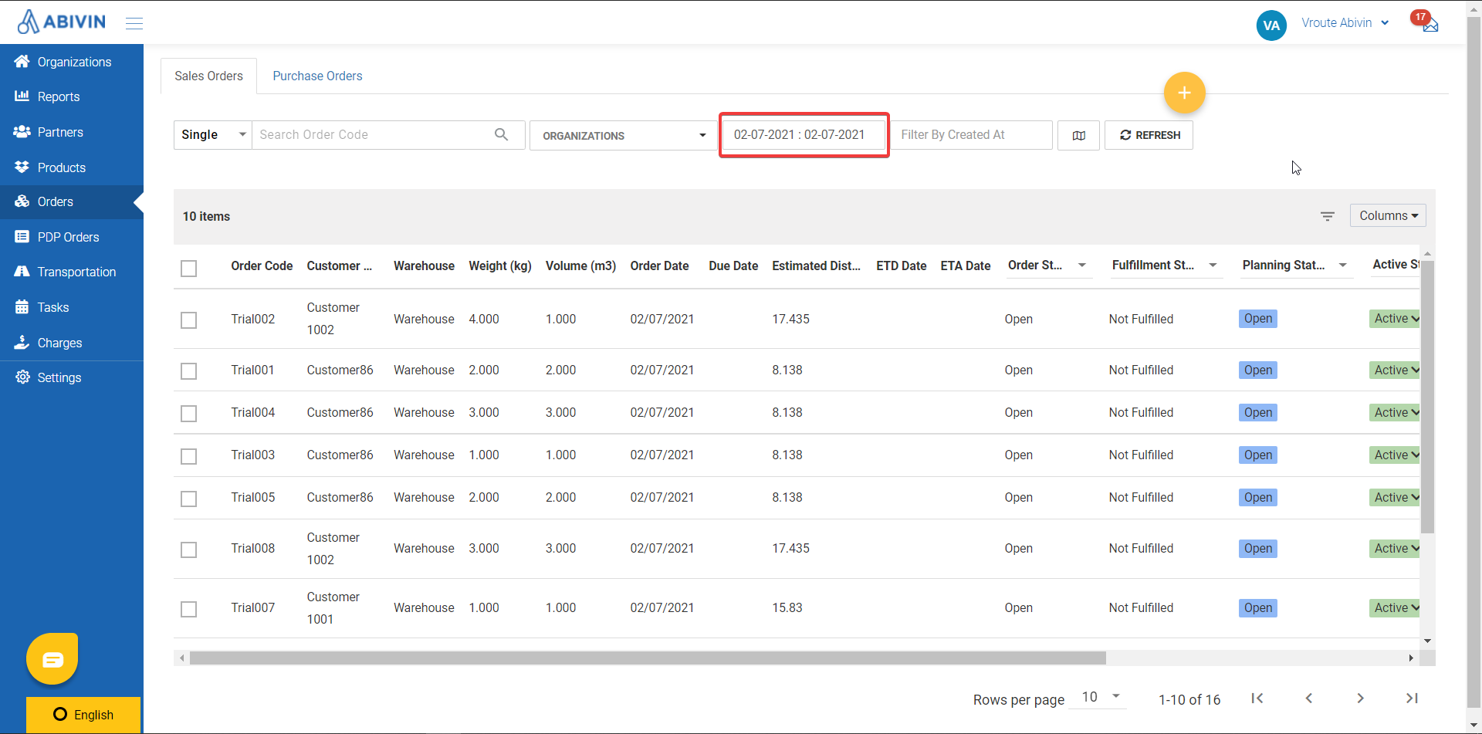Click the English language button

(x=83, y=715)
